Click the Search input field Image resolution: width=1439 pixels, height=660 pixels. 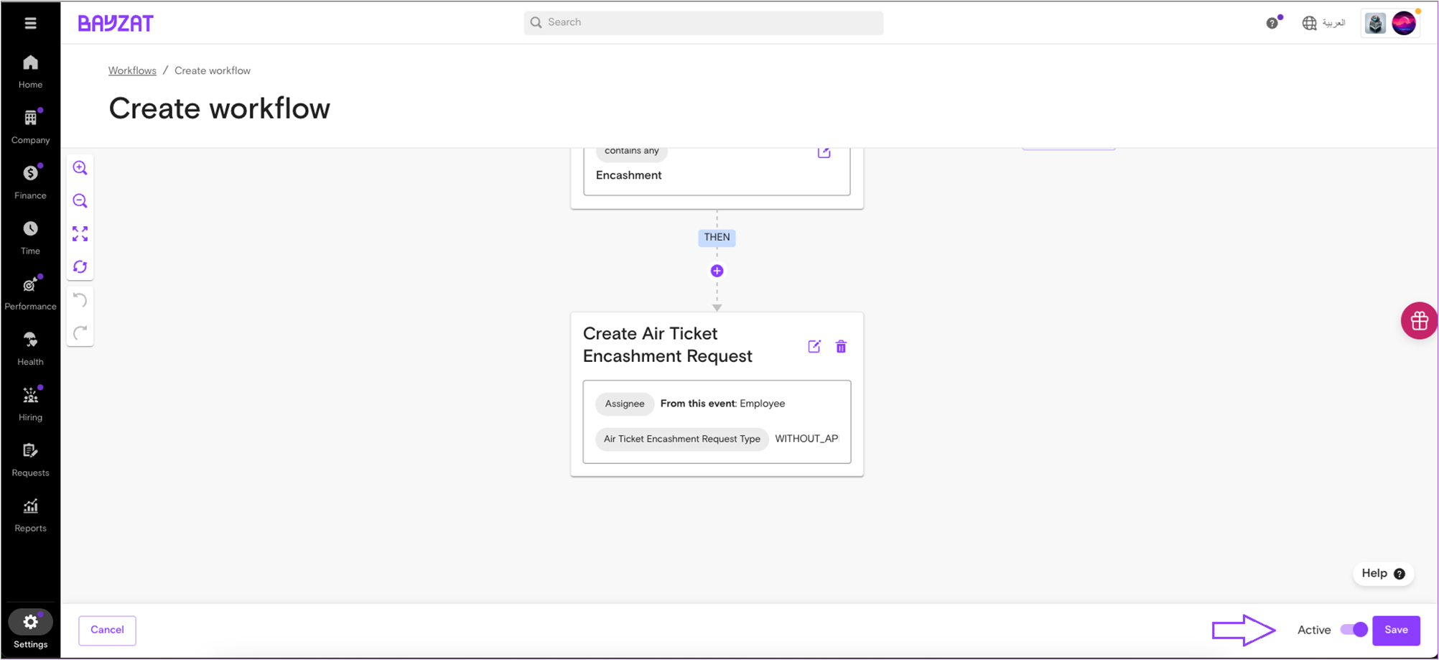tap(704, 22)
